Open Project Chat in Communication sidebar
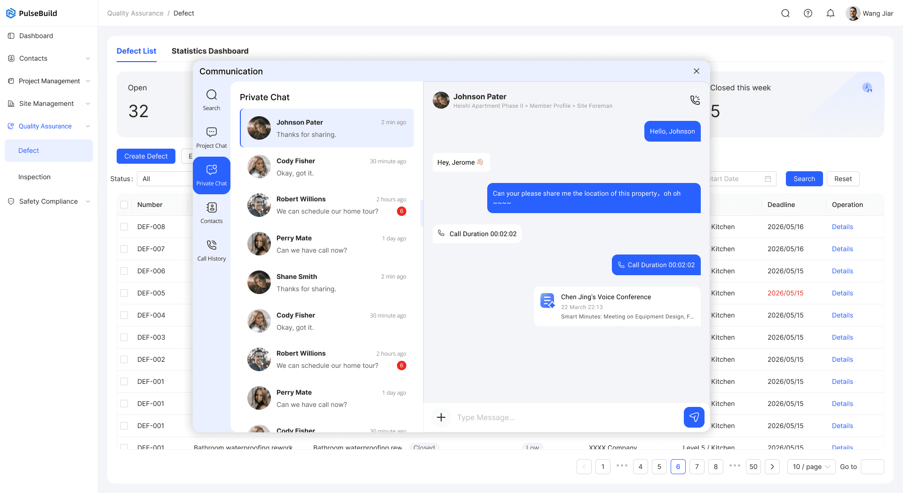 point(212,138)
